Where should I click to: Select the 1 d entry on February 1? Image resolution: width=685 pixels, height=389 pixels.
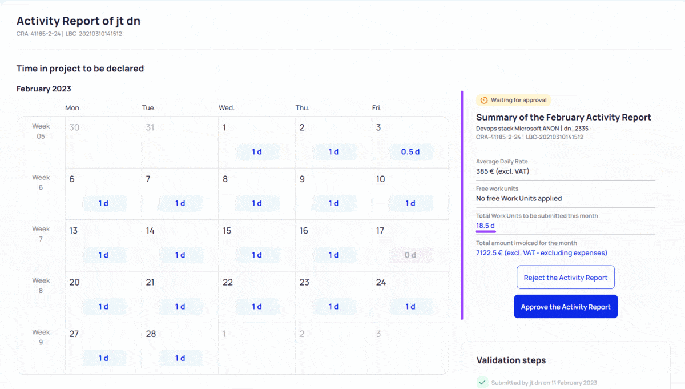(257, 152)
